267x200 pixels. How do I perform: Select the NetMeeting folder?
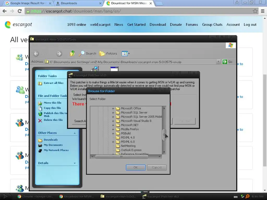click(x=128, y=146)
